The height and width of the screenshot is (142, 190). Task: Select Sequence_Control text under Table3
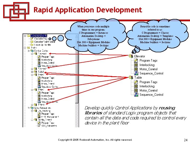click(50, 102)
